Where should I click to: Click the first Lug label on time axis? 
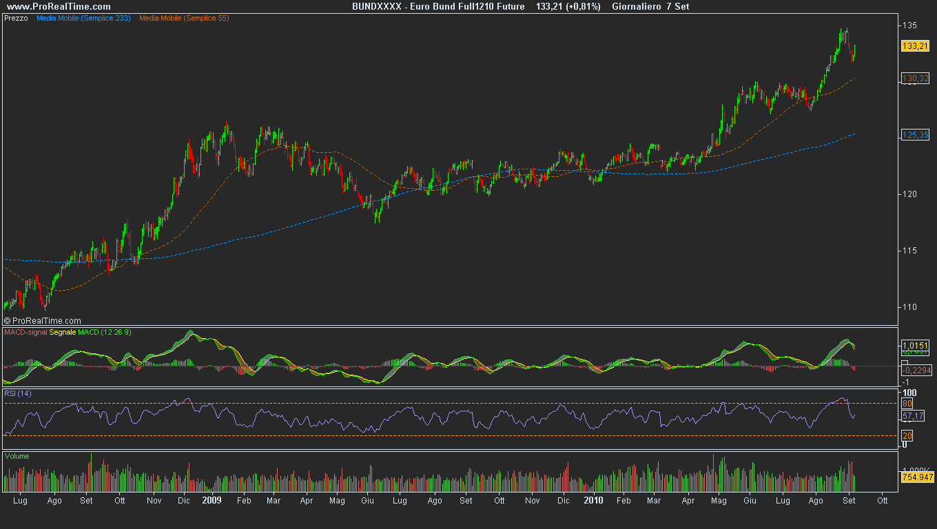[x=19, y=501]
